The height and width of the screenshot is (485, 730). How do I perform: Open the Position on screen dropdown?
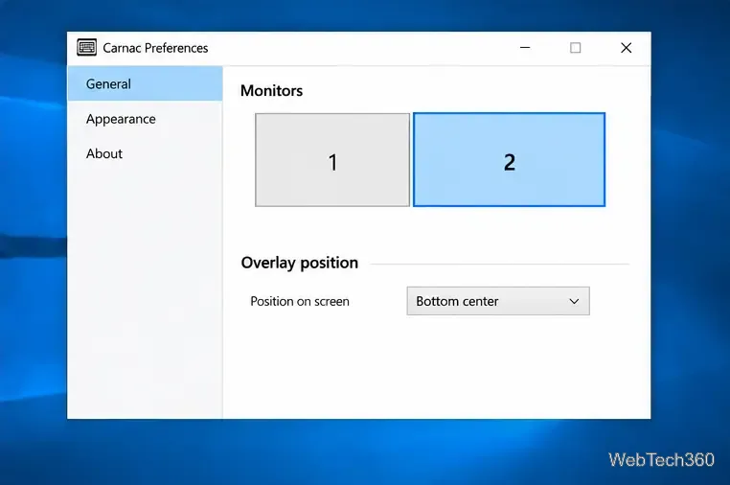point(498,301)
